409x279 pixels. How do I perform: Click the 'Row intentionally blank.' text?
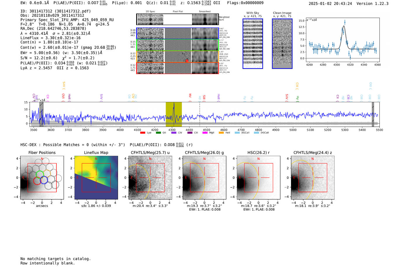tap(48, 263)
